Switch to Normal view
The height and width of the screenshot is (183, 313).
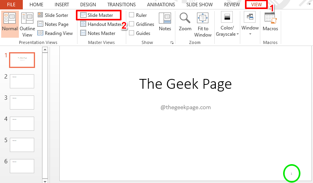[9, 24]
